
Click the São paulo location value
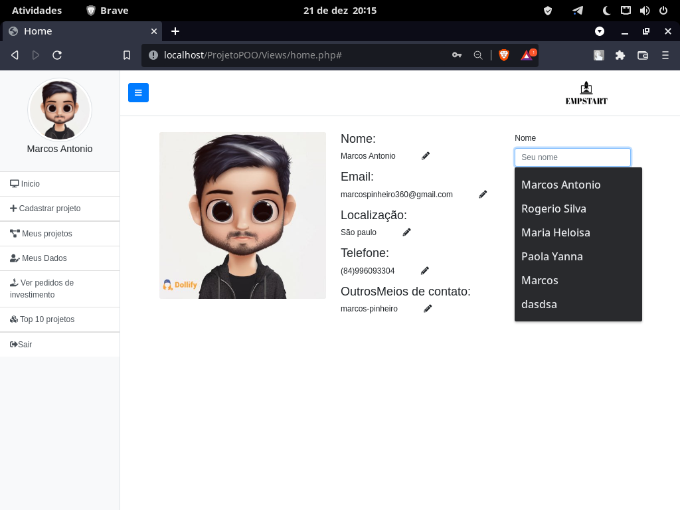(x=358, y=232)
